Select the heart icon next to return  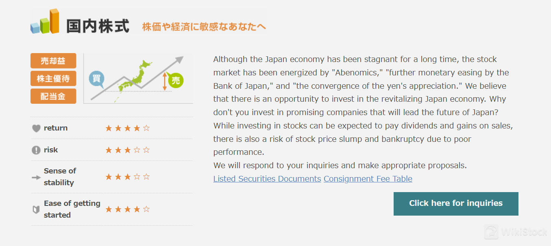(36, 128)
